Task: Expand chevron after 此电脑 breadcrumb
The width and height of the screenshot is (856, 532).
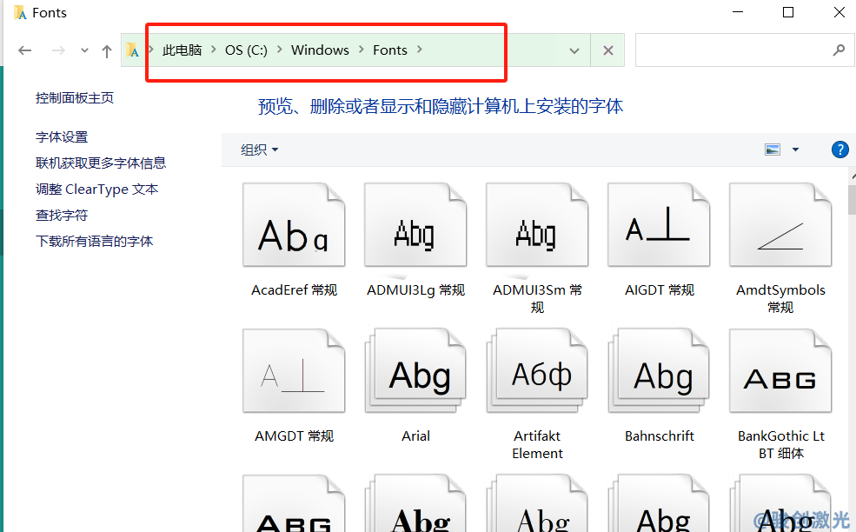Action: coord(214,50)
